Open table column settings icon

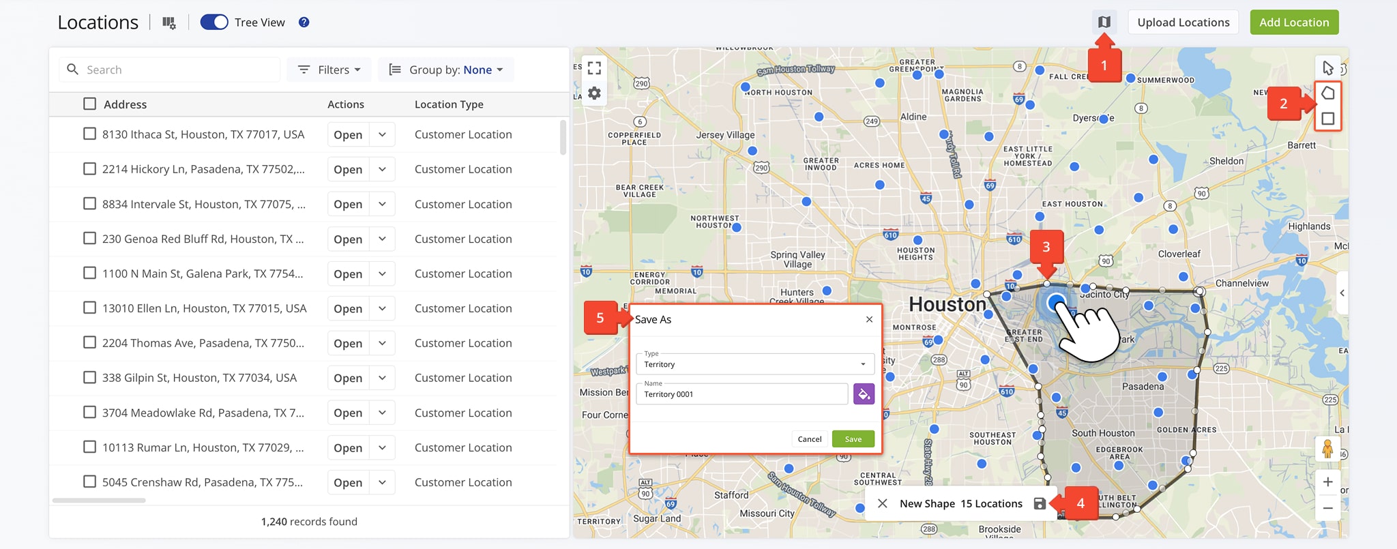click(x=169, y=23)
